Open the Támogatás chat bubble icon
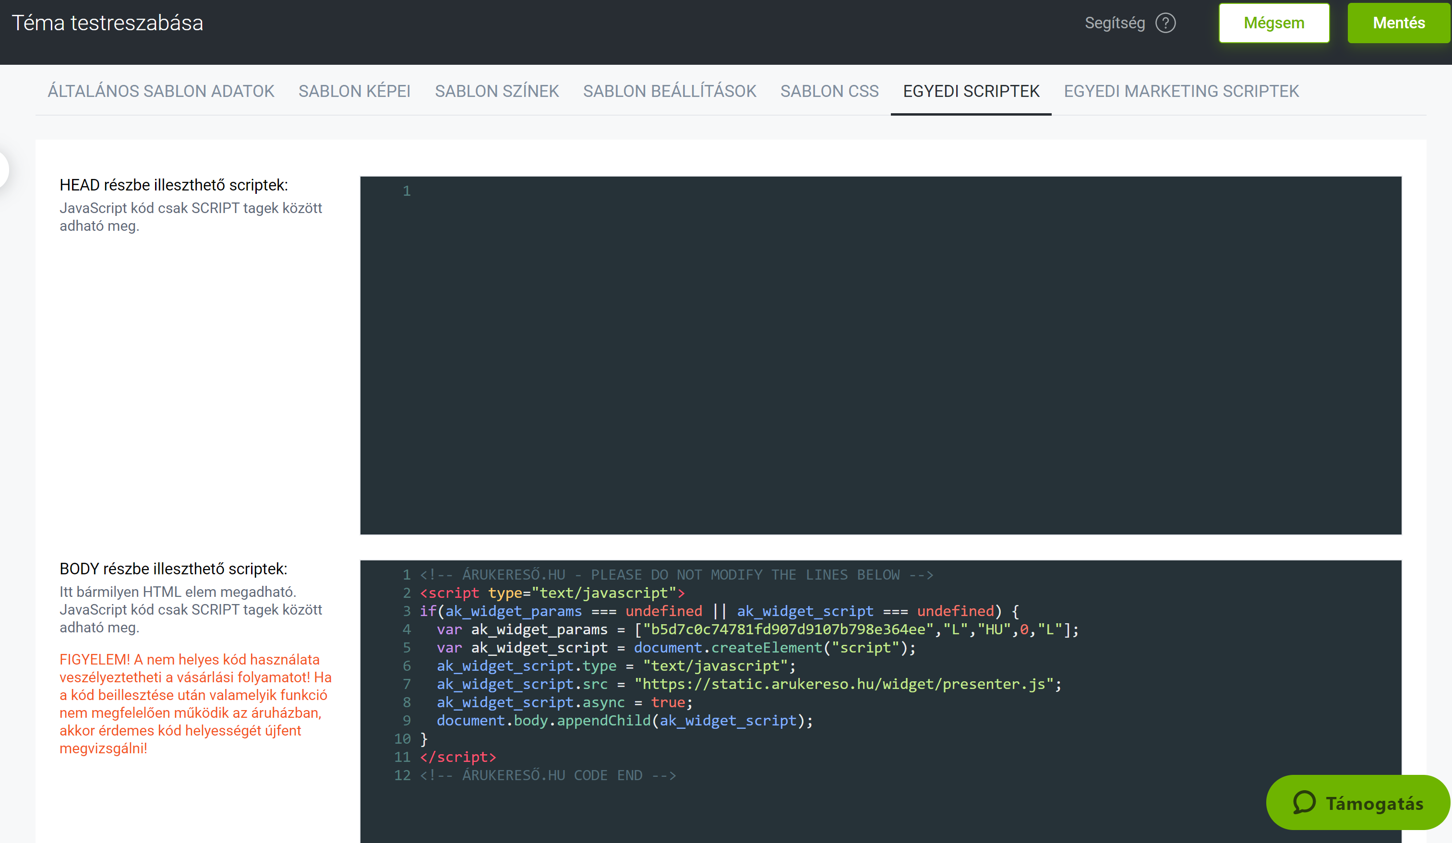 1304,802
